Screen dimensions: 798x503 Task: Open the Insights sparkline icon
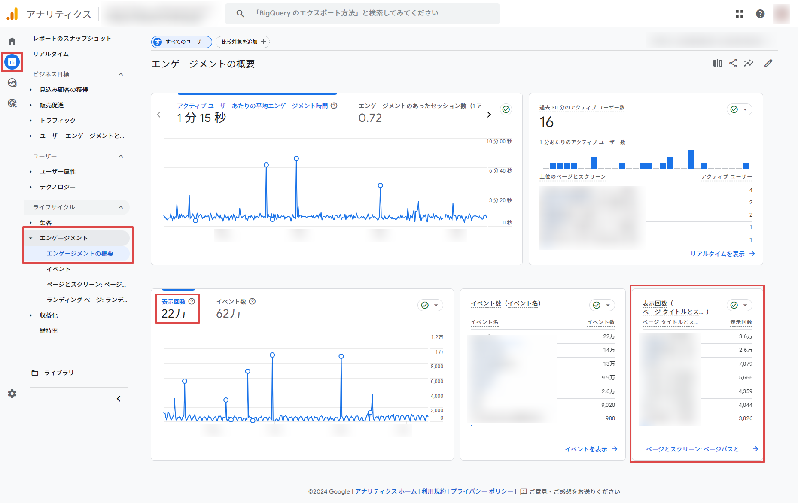749,63
